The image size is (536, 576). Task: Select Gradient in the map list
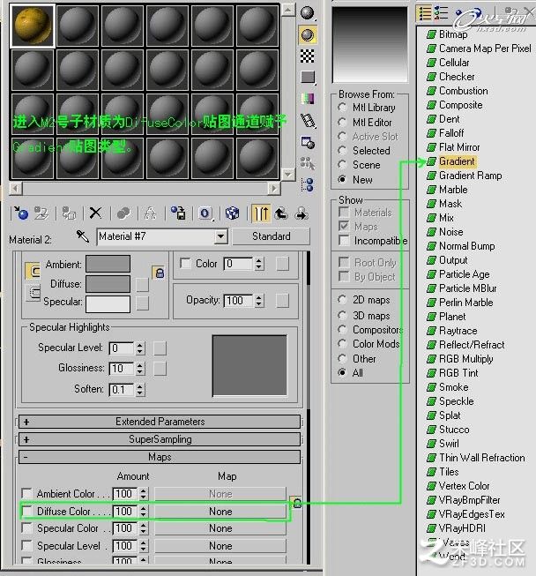pyautogui.click(x=457, y=161)
